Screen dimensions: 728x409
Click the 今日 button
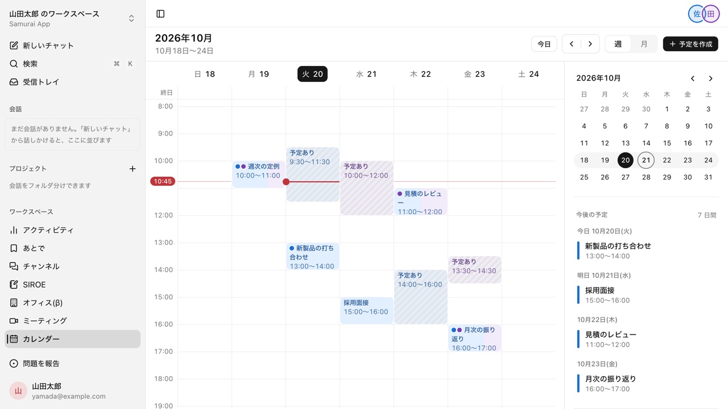(544, 44)
